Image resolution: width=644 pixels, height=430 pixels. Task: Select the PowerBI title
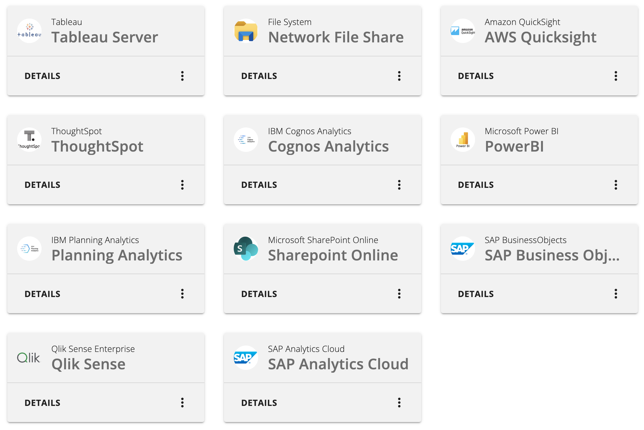(x=514, y=146)
